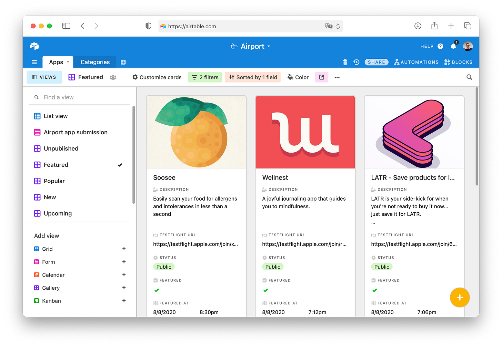
Task: Reload page in address bar
Action: pos(338,26)
